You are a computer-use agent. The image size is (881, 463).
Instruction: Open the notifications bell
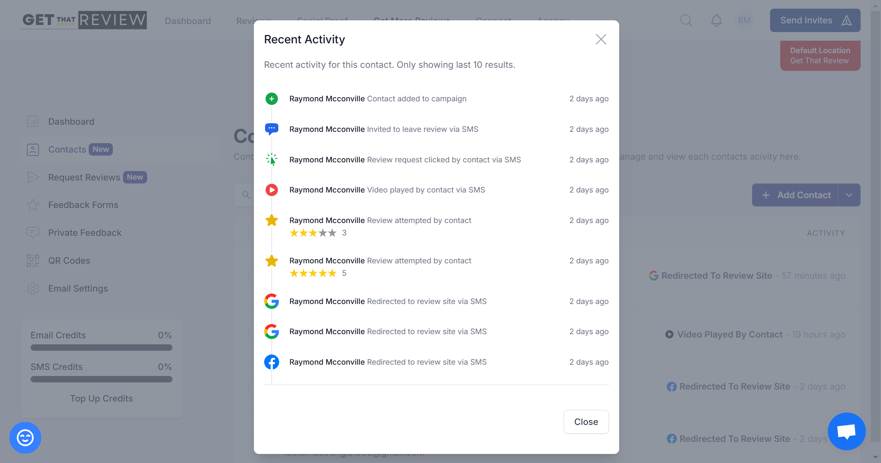pos(716,20)
